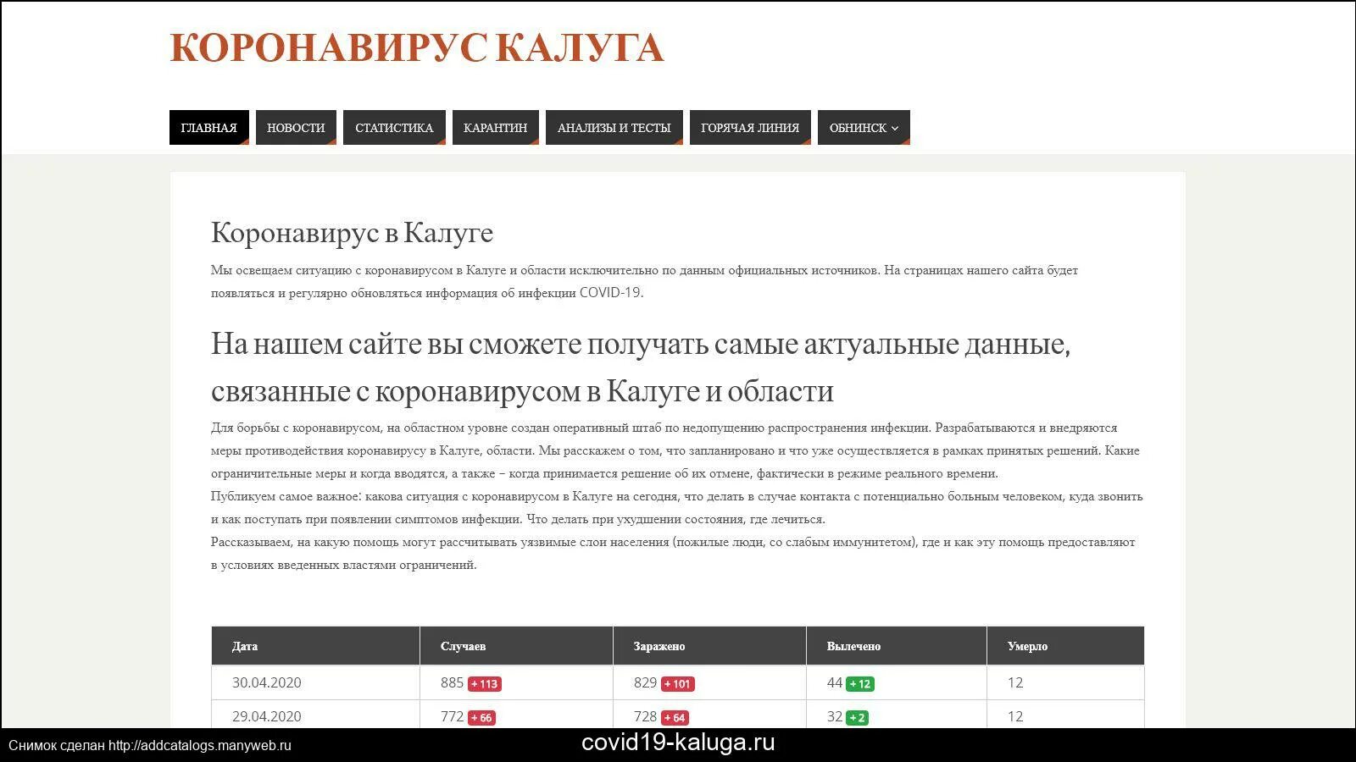Click the paragraph starting 'Мы освещаем ситуацию'

pyautogui.click(x=644, y=281)
